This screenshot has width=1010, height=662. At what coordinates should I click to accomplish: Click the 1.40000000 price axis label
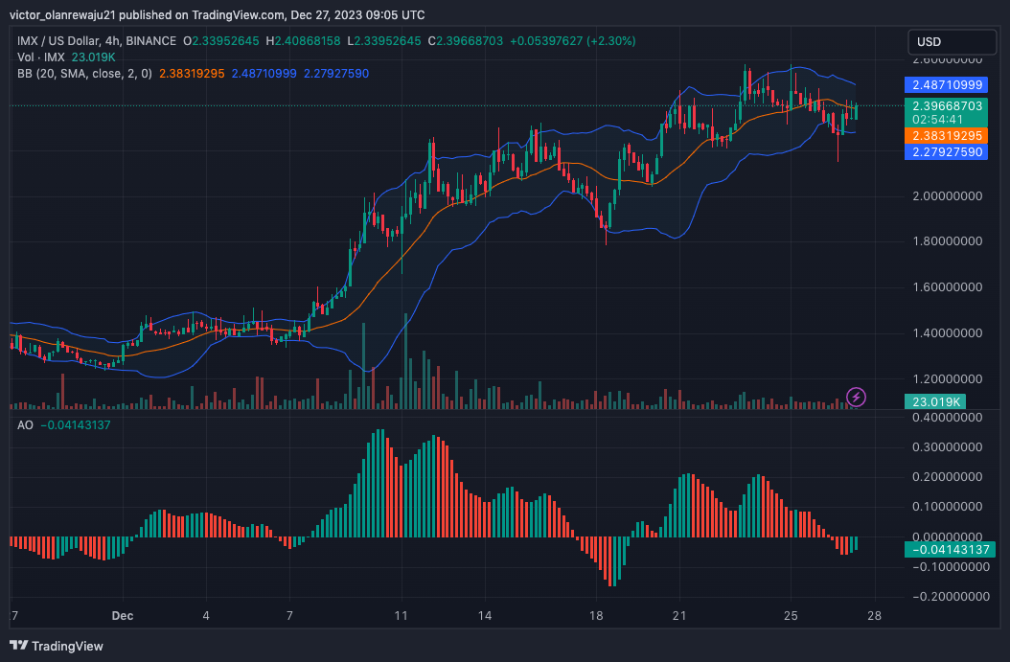point(947,333)
